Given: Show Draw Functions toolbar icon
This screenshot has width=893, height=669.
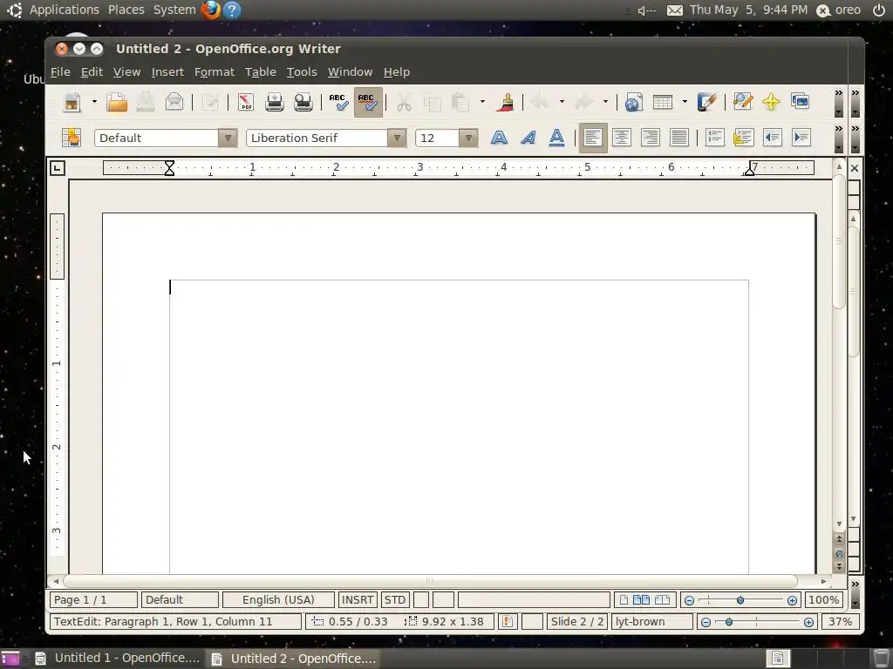Looking at the screenshot, I should click(706, 103).
